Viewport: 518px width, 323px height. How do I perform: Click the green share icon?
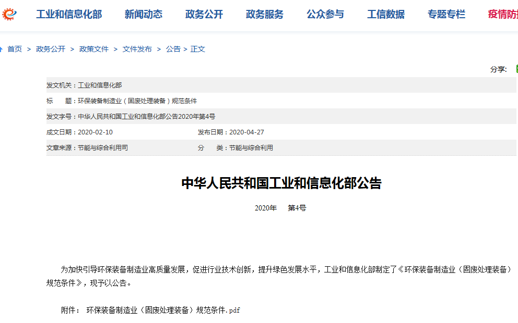coord(516,69)
